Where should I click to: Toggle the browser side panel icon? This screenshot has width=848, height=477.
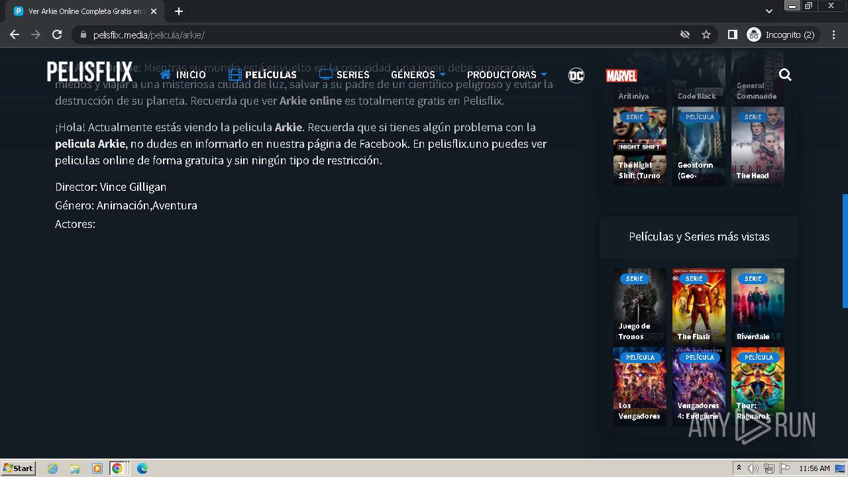(x=733, y=34)
